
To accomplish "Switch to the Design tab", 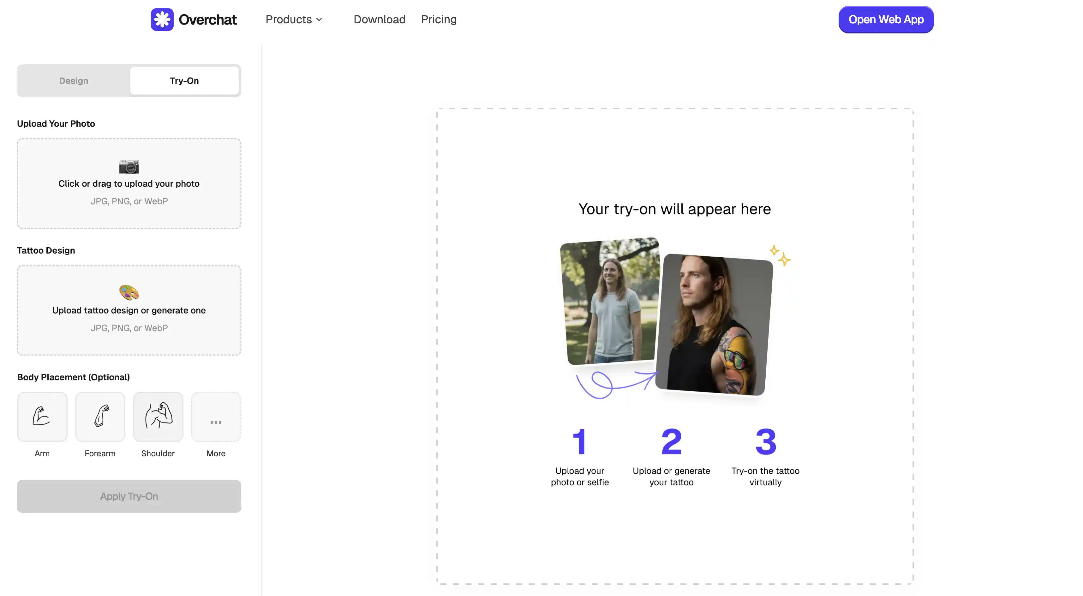I will (x=74, y=81).
